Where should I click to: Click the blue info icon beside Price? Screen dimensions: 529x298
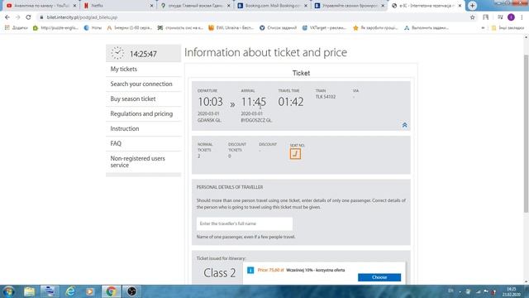click(x=250, y=271)
